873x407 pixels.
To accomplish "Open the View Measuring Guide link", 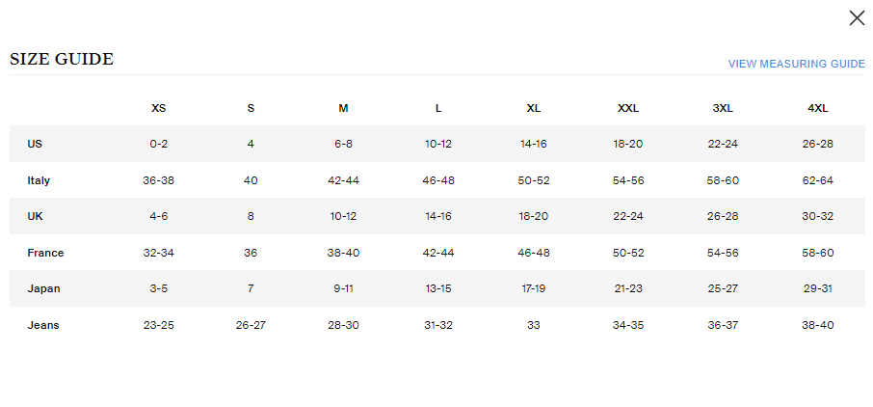I will 796,64.
